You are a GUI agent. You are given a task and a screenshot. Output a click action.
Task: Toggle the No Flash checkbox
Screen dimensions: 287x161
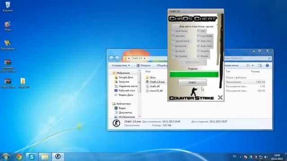point(174,51)
